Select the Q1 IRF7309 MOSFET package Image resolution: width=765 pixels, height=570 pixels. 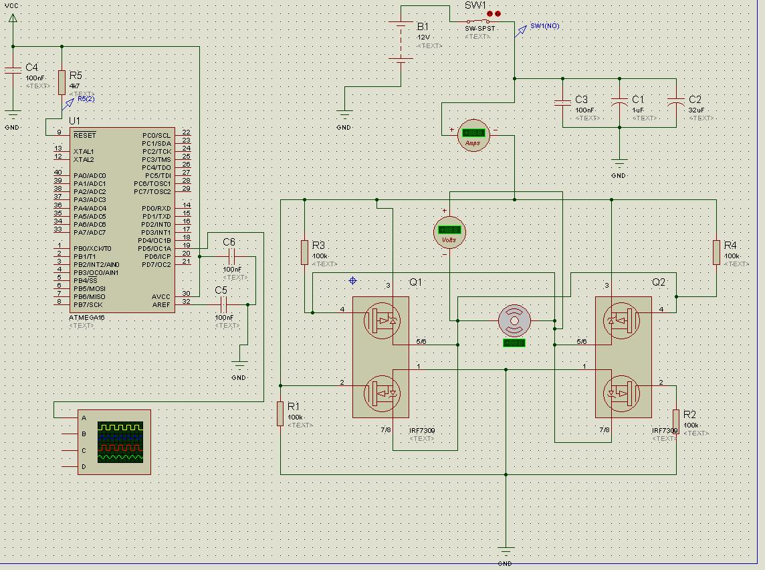[x=380, y=357]
